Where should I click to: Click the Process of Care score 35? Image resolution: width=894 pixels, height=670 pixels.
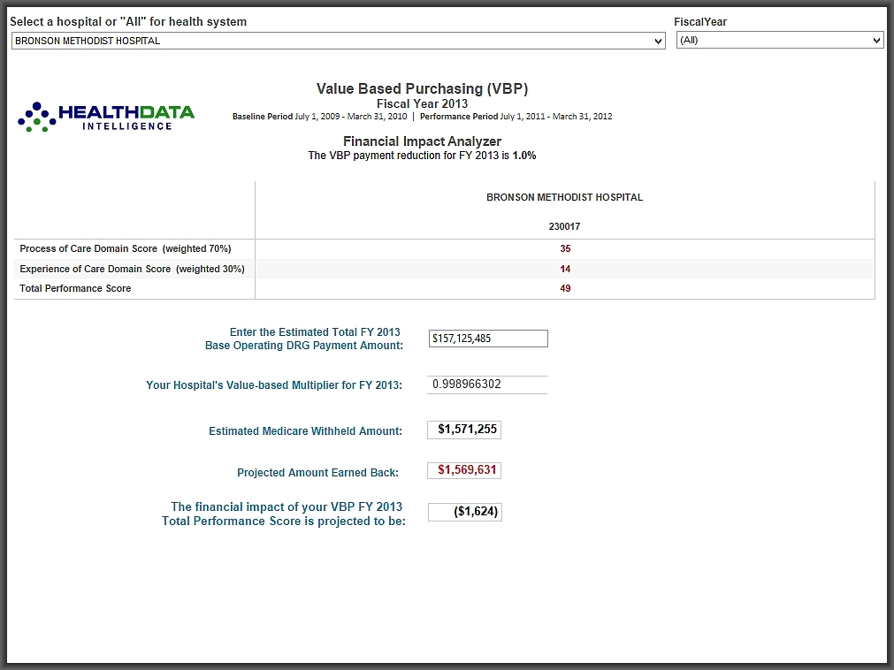click(565, 248)
